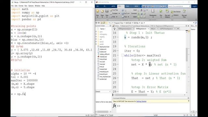Expand the win64 folder
Viewport: 208px width, 117px height.
pyautogui.click(x=96, y=44)
